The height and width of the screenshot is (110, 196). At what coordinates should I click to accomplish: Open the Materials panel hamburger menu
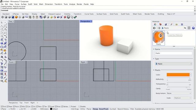click(189, 28)
